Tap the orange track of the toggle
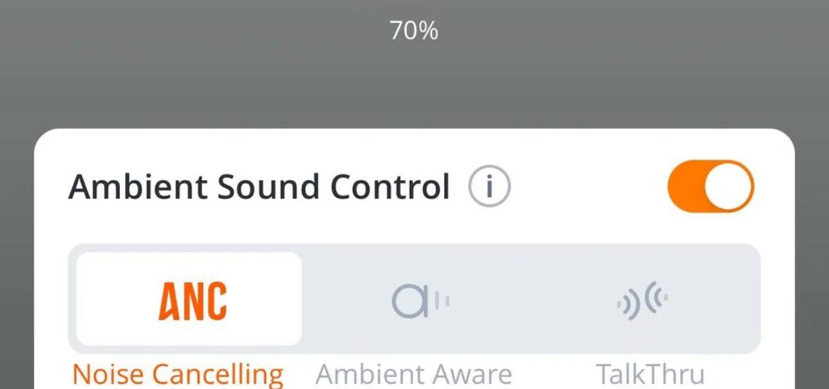 point(685,187)
